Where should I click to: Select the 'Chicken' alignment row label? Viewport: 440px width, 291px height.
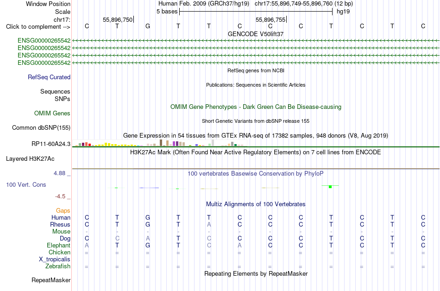point(59,252)
